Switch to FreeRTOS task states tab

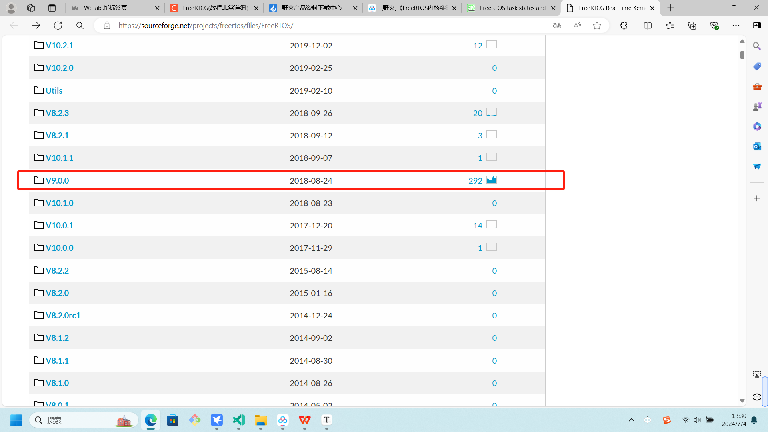click(512, 8)
